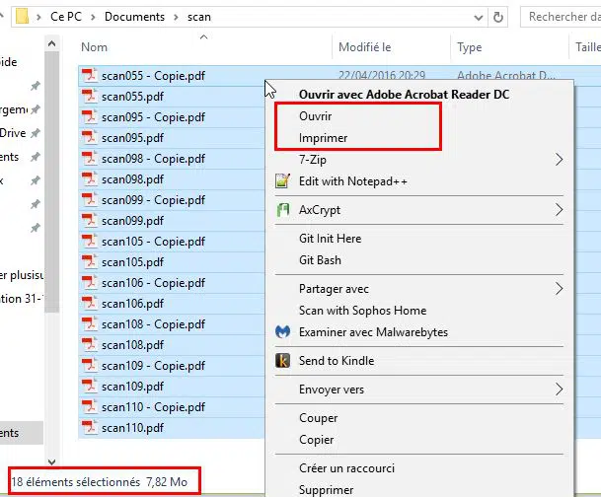This screenshot has height=497, width=601.
Task: Click the PDF icon of scan108 - Copie.pdf
Action: (90, 323)
